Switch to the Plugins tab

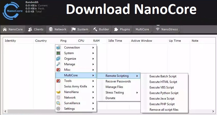coord(122,29)
